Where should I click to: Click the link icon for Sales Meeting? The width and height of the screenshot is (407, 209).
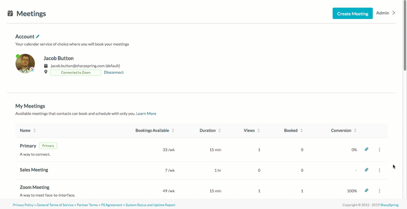tap(367, 170)
